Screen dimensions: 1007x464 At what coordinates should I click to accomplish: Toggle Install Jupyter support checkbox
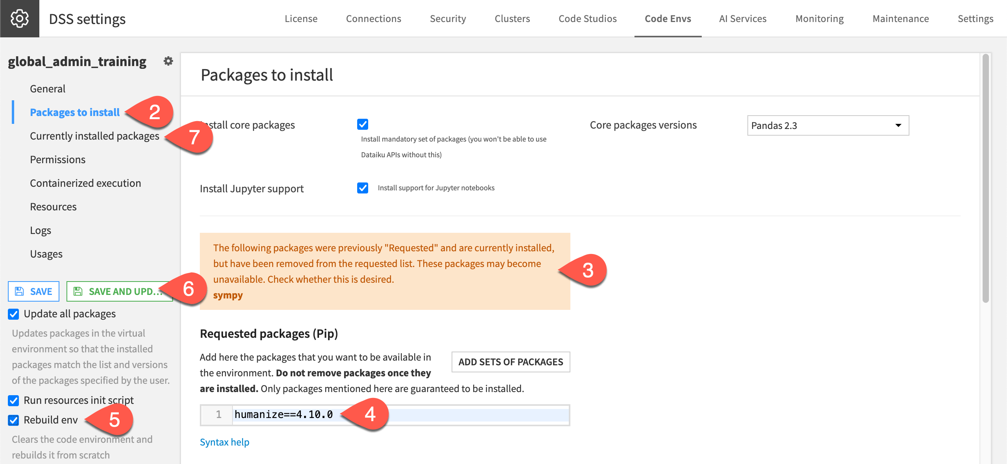click(x=363, y=188)
